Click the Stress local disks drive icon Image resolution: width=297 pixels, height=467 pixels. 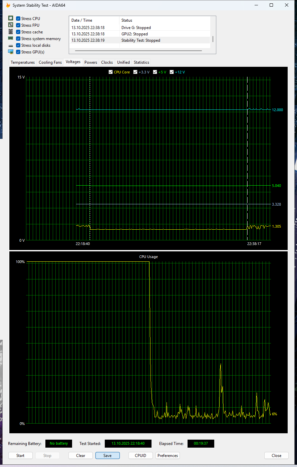(11, 45)
